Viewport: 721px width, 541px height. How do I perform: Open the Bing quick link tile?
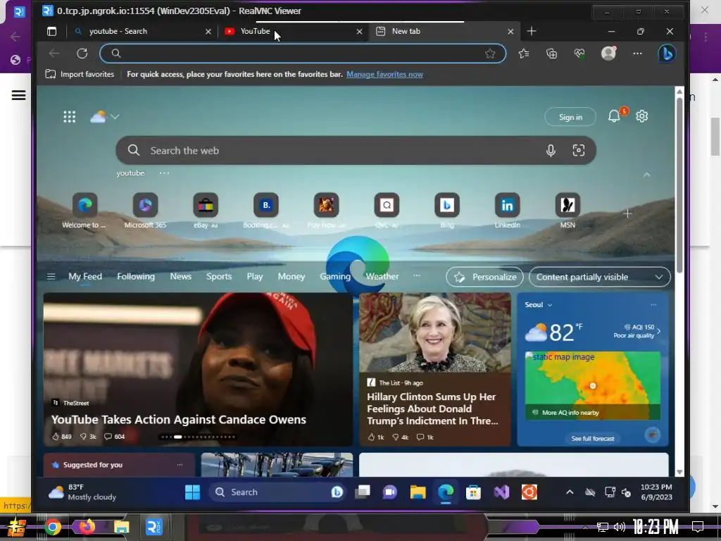click(x=447, y=211)
